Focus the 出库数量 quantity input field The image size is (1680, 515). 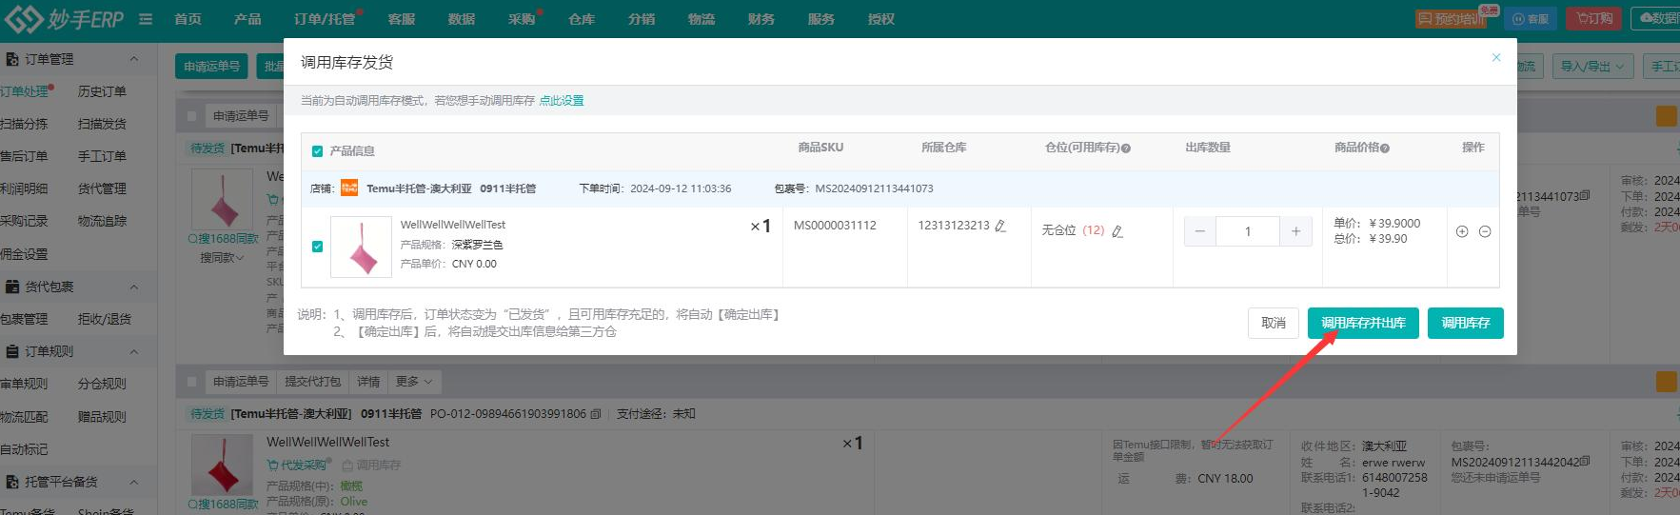pyautogui.click(x=1248, y=231)
